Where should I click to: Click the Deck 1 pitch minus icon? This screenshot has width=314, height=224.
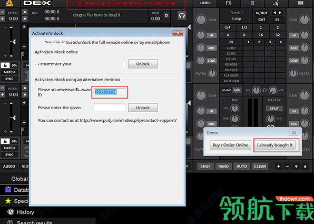(x=2, y=13)
